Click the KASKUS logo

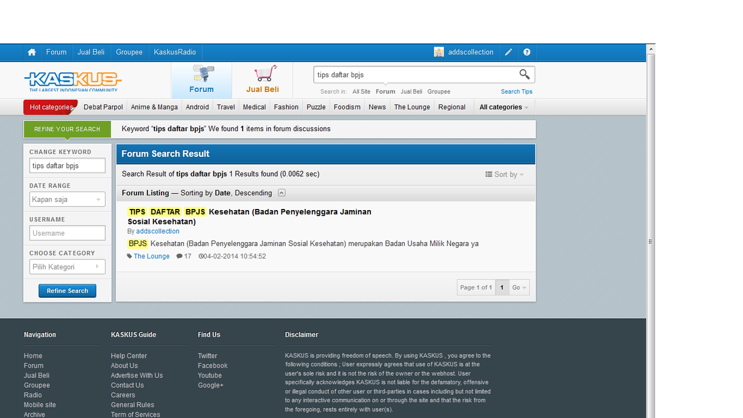click(x=73, y=81)
